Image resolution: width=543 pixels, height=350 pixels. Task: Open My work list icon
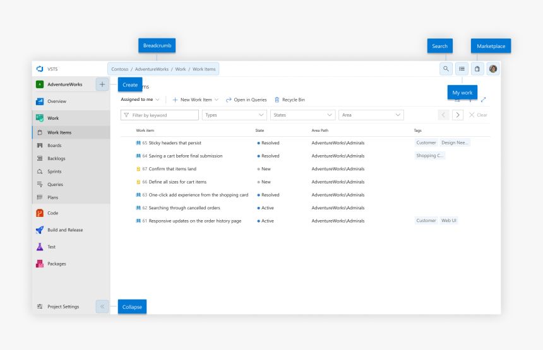tap(462, 69)
